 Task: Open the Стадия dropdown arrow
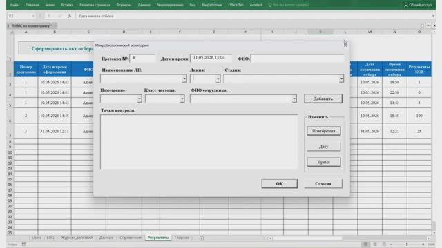(x=341, y=79)
